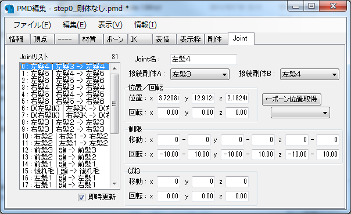351x214 pixels.
Task: Select joint row 12 : 前髪3
Action: [65, 150]
